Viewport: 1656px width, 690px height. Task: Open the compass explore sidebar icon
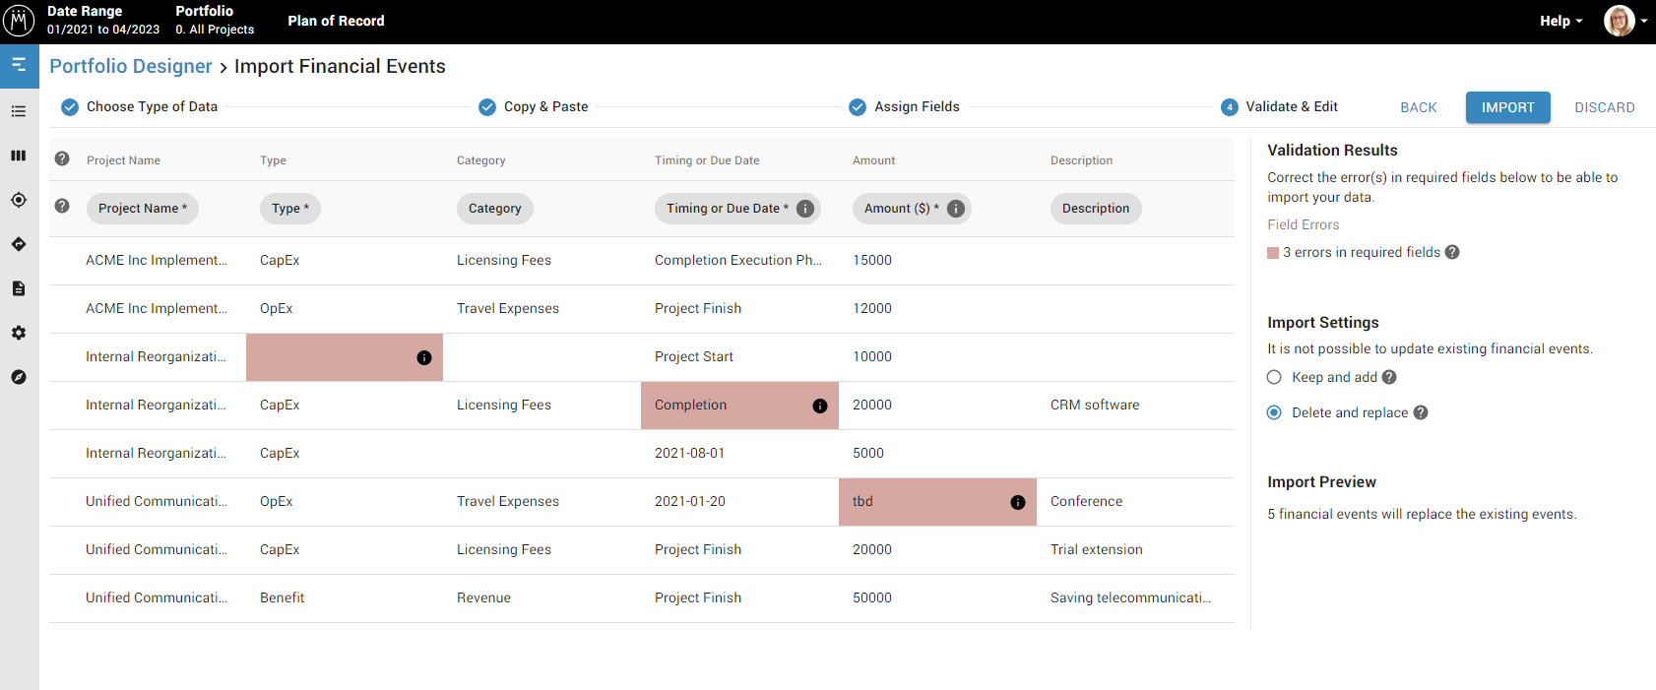(19, 377)
